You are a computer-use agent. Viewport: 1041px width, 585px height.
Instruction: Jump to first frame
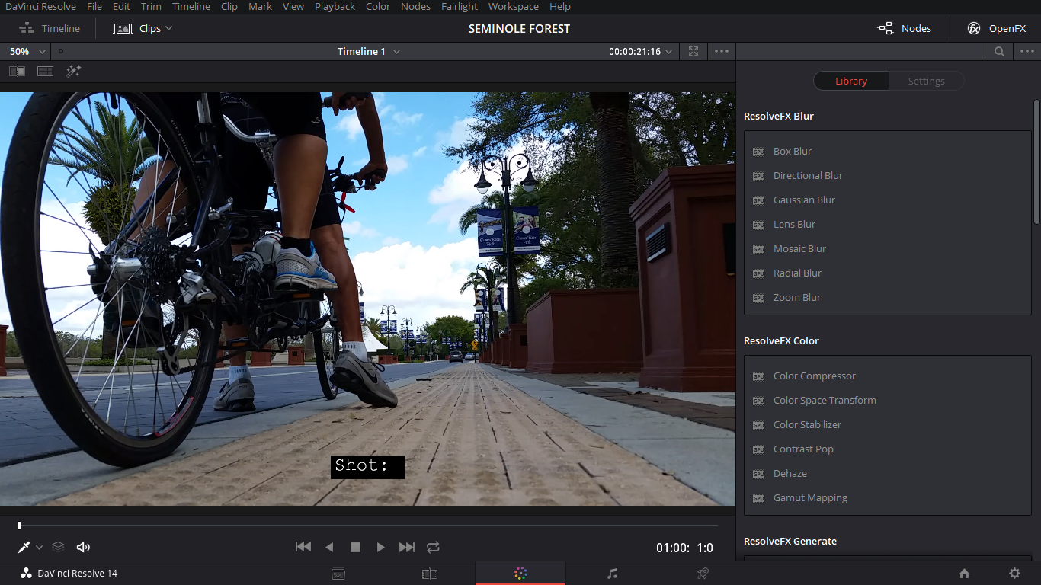(303, 547)
